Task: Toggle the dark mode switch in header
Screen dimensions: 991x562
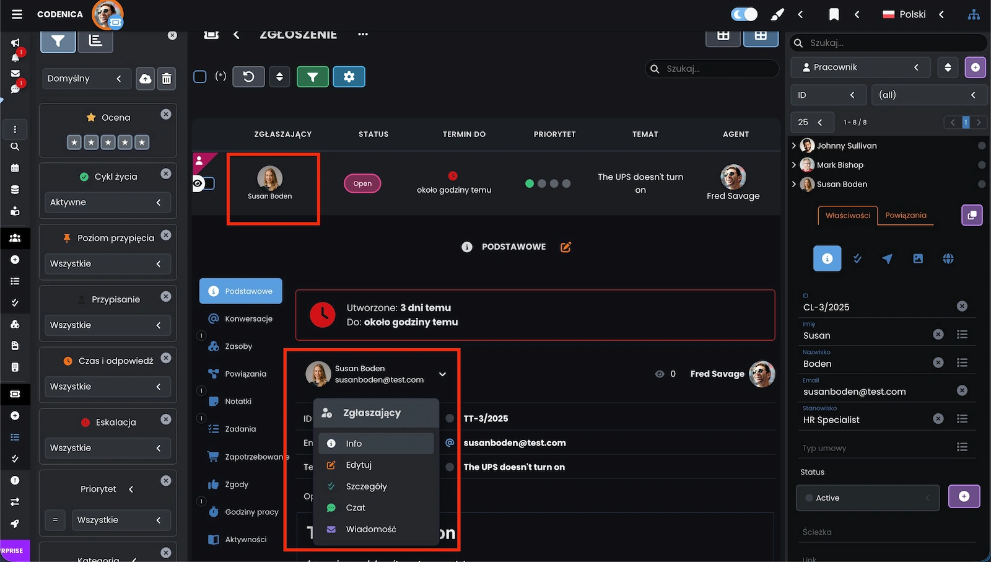Action: click(x=744, y=14)
